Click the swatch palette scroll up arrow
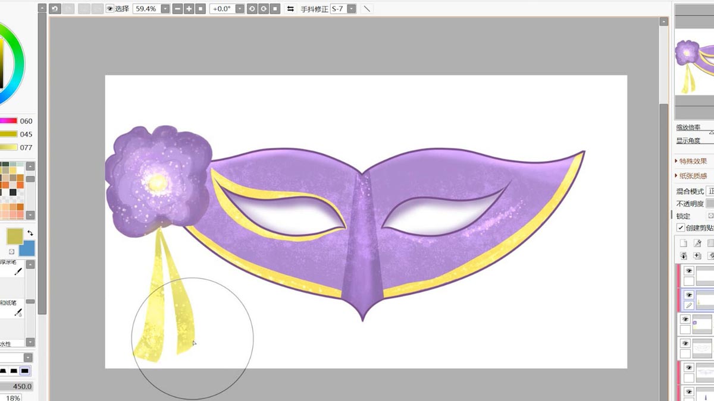This screenshot has height=401, width=714. pos(30,166)
